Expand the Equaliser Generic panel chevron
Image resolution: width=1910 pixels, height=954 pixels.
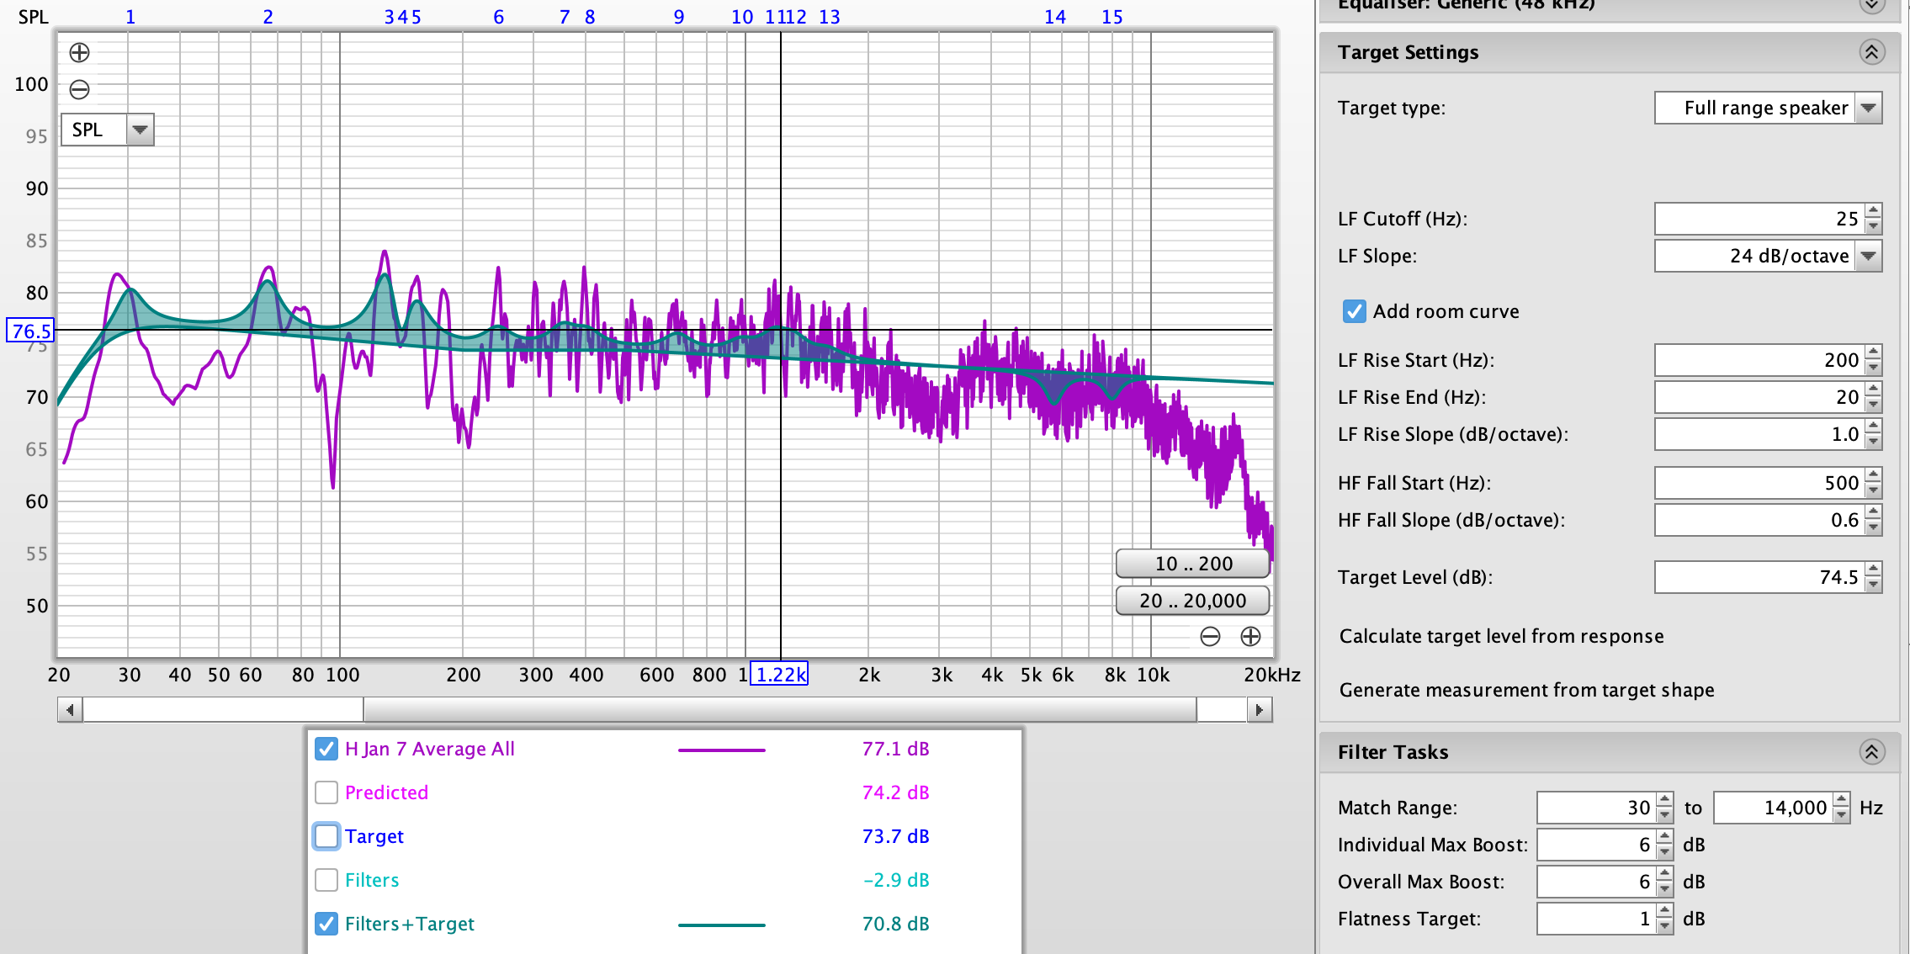click(1871, 5)
